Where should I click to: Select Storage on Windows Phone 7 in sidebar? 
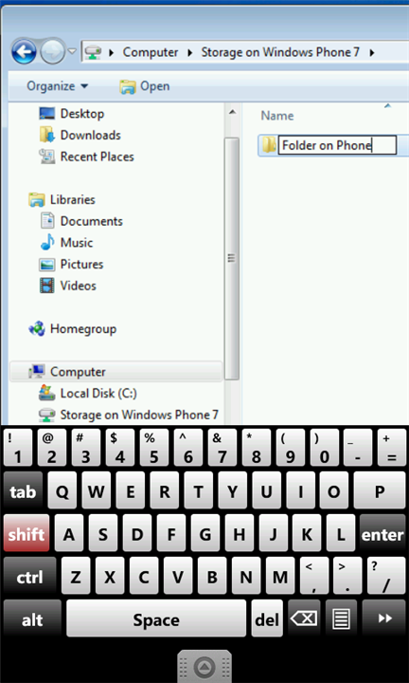click(x=128, y=415)
